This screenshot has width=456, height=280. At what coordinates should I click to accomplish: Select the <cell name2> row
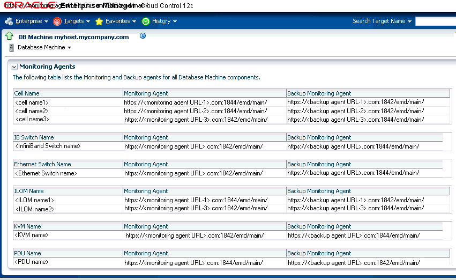231,111
